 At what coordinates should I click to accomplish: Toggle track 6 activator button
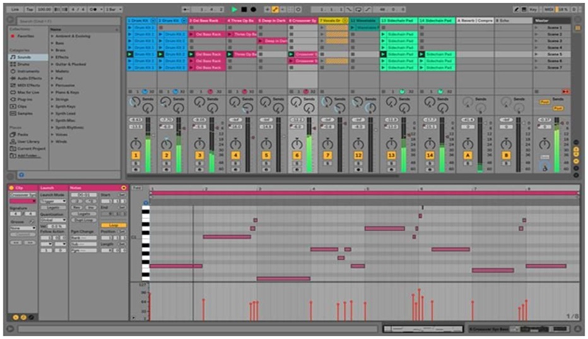point(297,155)
